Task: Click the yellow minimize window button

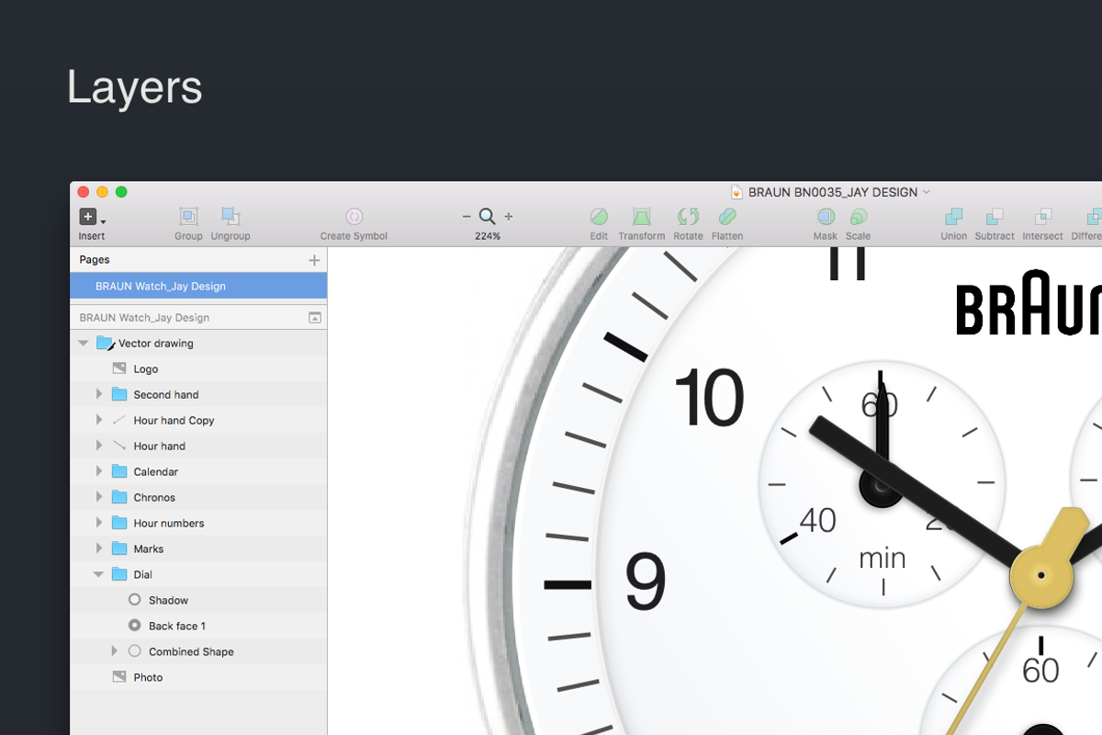Action: point(102,192)
